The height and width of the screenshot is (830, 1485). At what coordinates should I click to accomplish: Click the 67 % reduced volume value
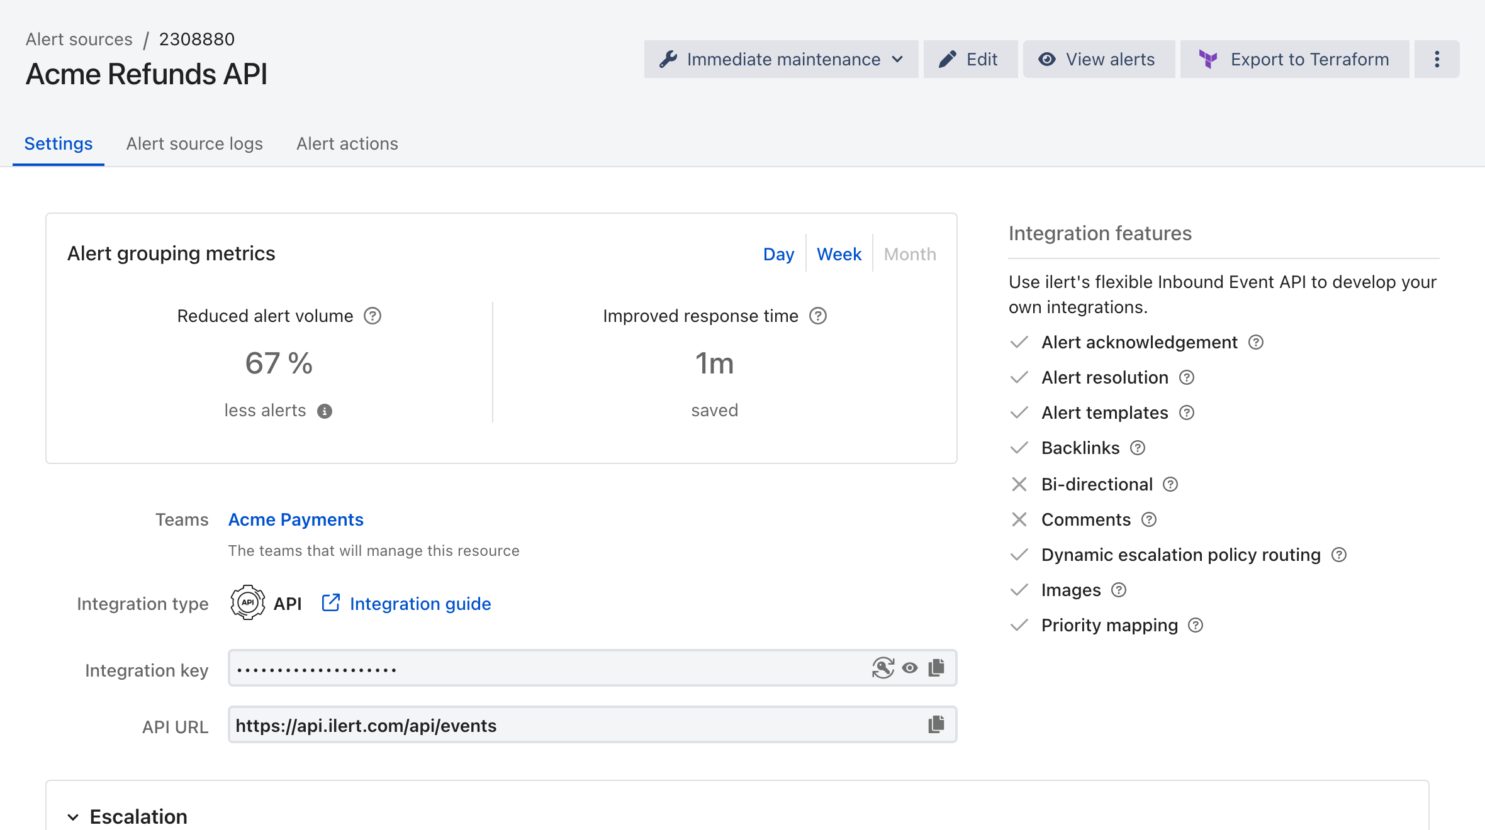coord(279,363)
